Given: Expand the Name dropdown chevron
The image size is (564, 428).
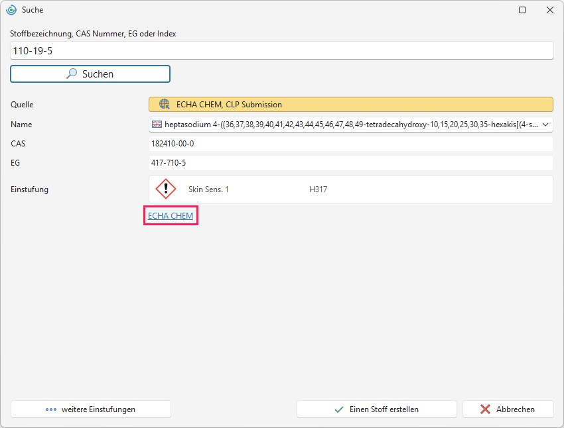Looking at the screenshot, I should pyautogui.click(x=545, y=125).
